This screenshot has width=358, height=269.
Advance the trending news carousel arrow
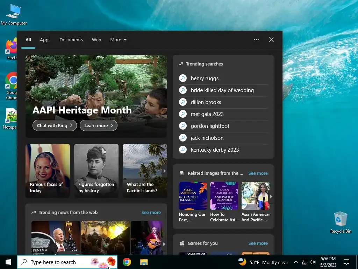coord(164,244)
